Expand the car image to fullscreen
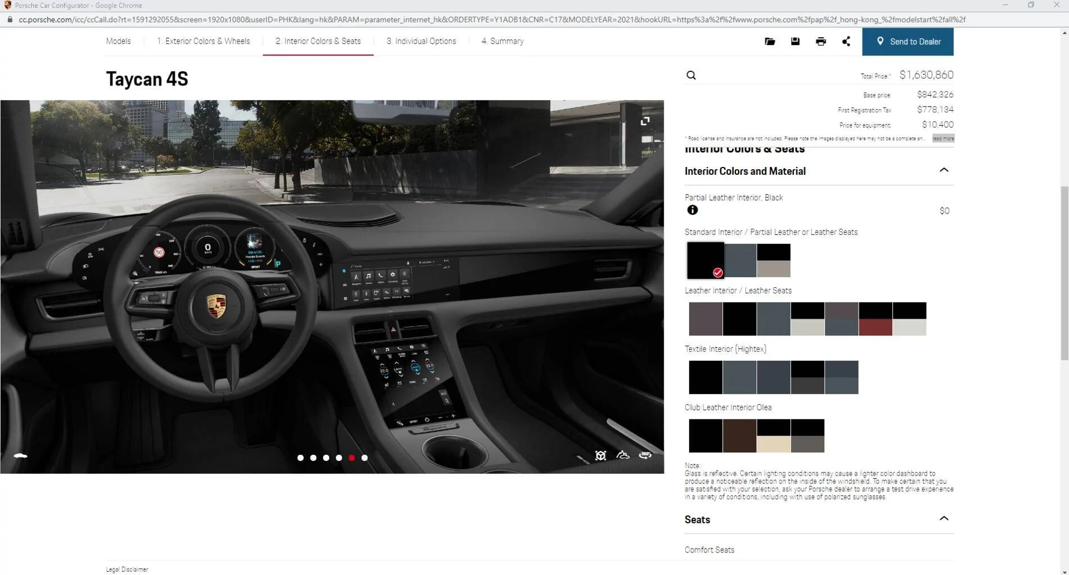 (x=645, y=121)
